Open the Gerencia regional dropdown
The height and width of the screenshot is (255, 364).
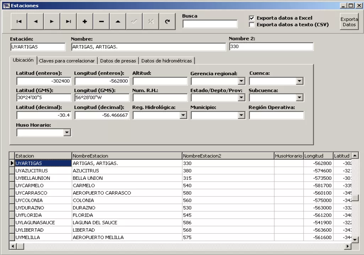[x=241, y=81]
